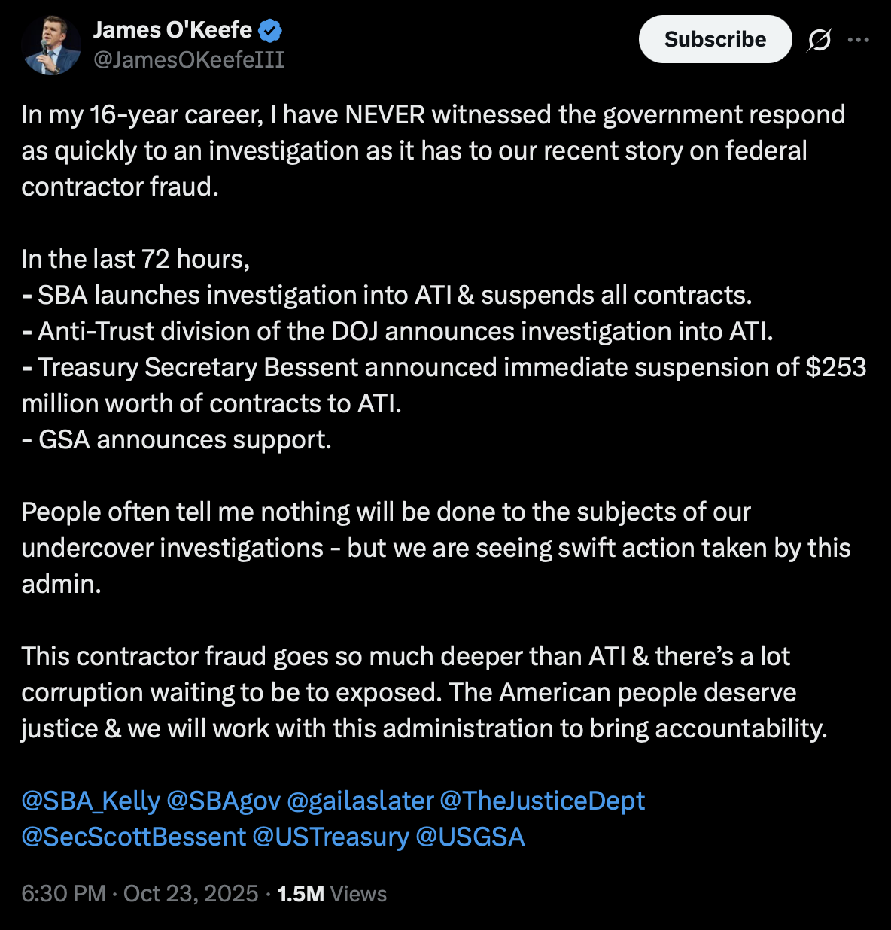Click the opening "In my 16-year career" paragraph
This screenshot has height=930, width=891.
click(433, 150)
